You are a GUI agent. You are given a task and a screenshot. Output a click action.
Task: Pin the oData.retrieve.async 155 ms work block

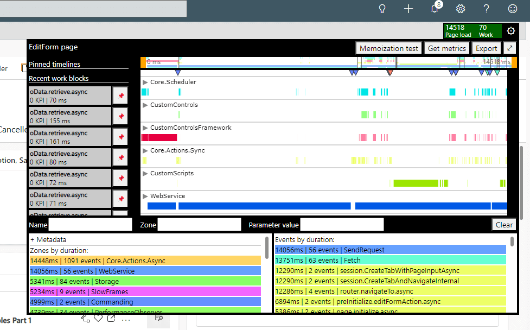tap(120, 116)
